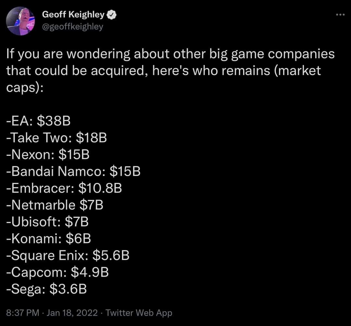Image resolution: width=351 pixels, height=326 pixels.
Task: Click the 8:37 PM timestamp
Action: (23, 313)
